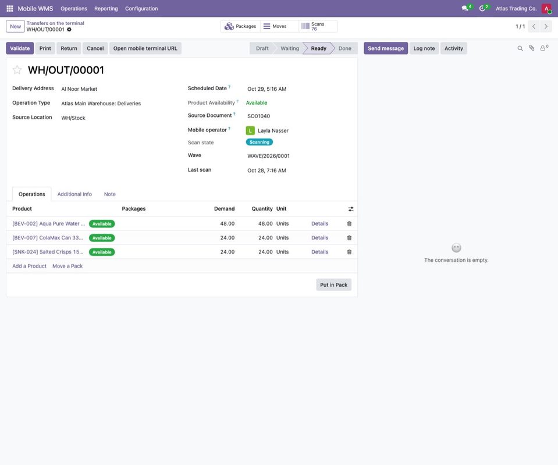Viewport: 558px width, 465px height.
Task: Click the Cancel button
Action: [x=95, y=48]
